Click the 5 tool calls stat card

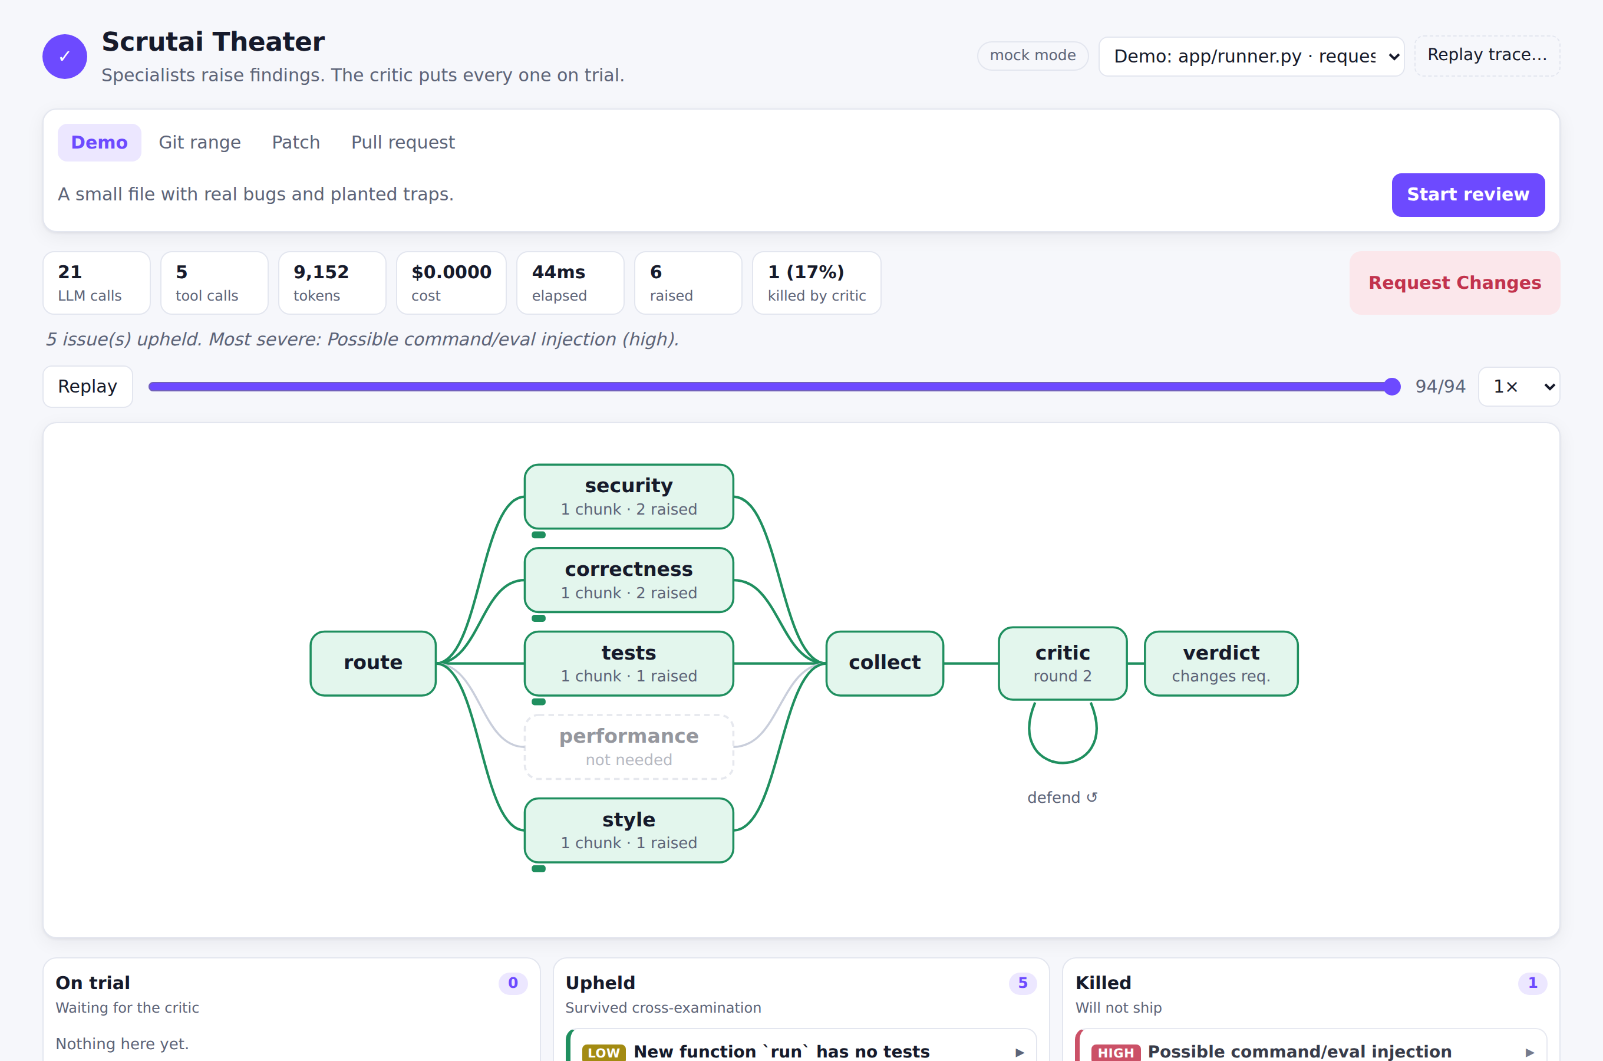(215, 283)
